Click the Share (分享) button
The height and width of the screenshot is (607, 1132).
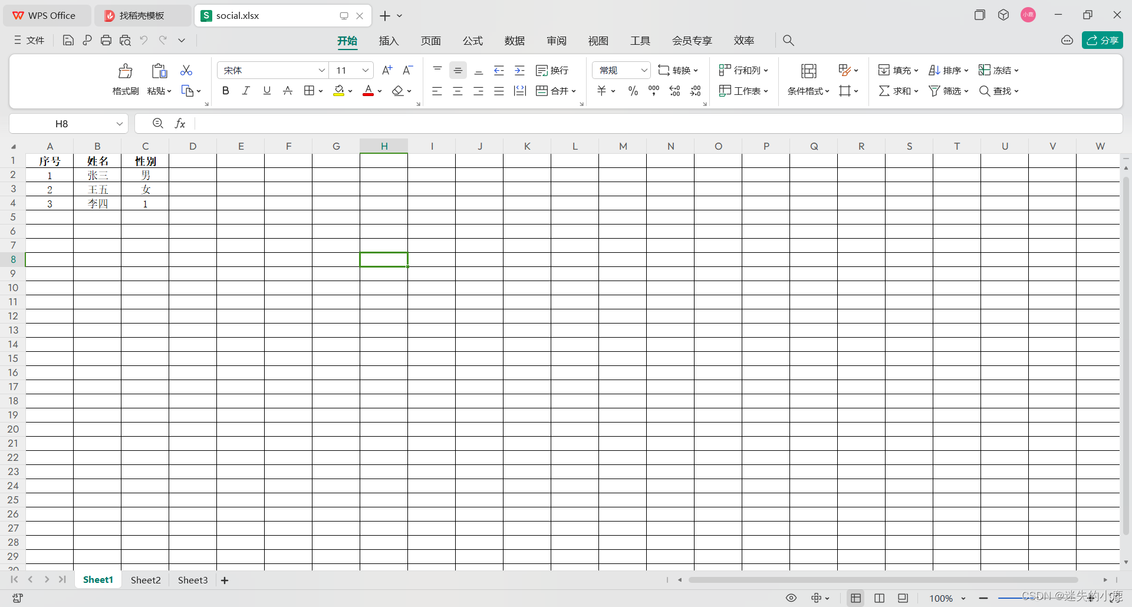tap(1103, 40)
